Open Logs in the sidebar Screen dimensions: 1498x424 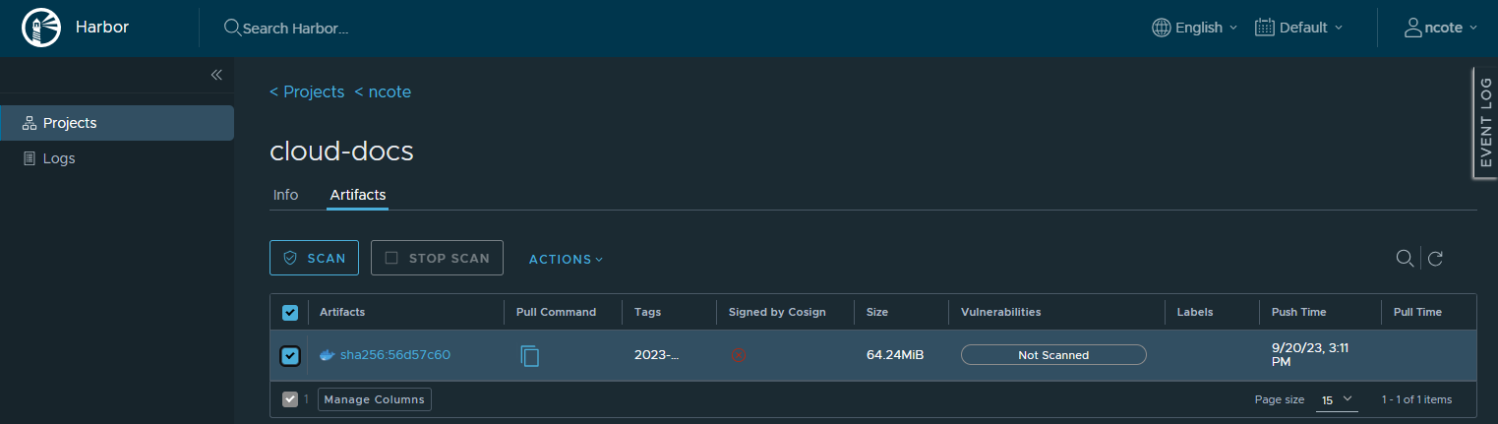point(59,158)
